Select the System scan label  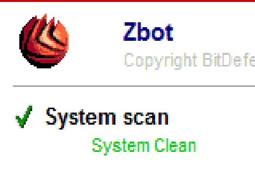(107, 118)
